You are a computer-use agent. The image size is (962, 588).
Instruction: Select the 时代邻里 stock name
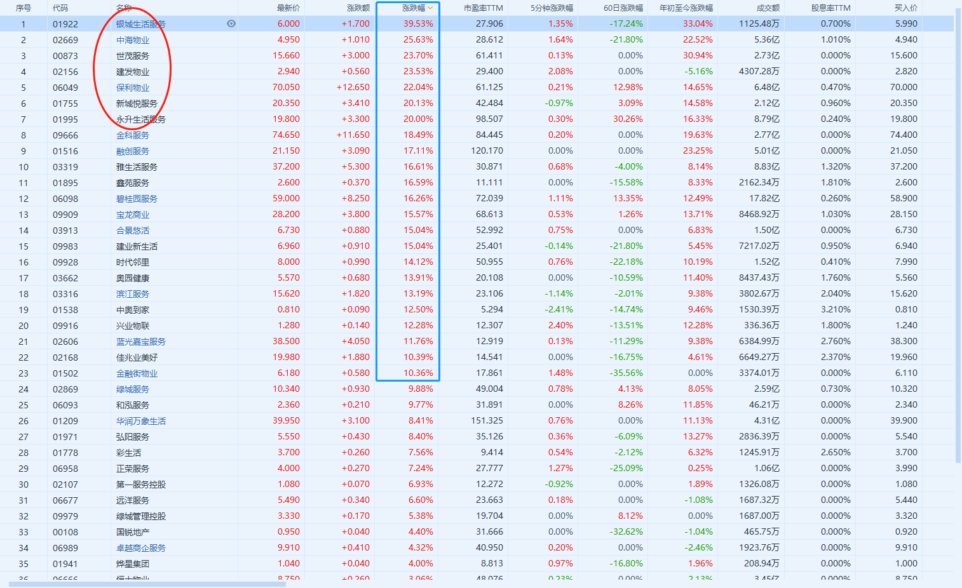click(133, 262)
